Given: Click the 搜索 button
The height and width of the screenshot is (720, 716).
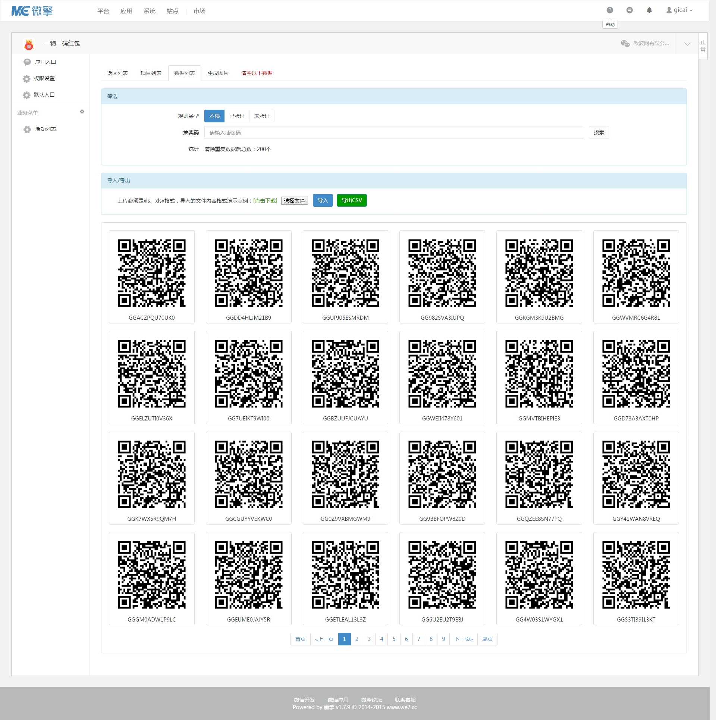Looking at the screenshot, I should [599, 132].
